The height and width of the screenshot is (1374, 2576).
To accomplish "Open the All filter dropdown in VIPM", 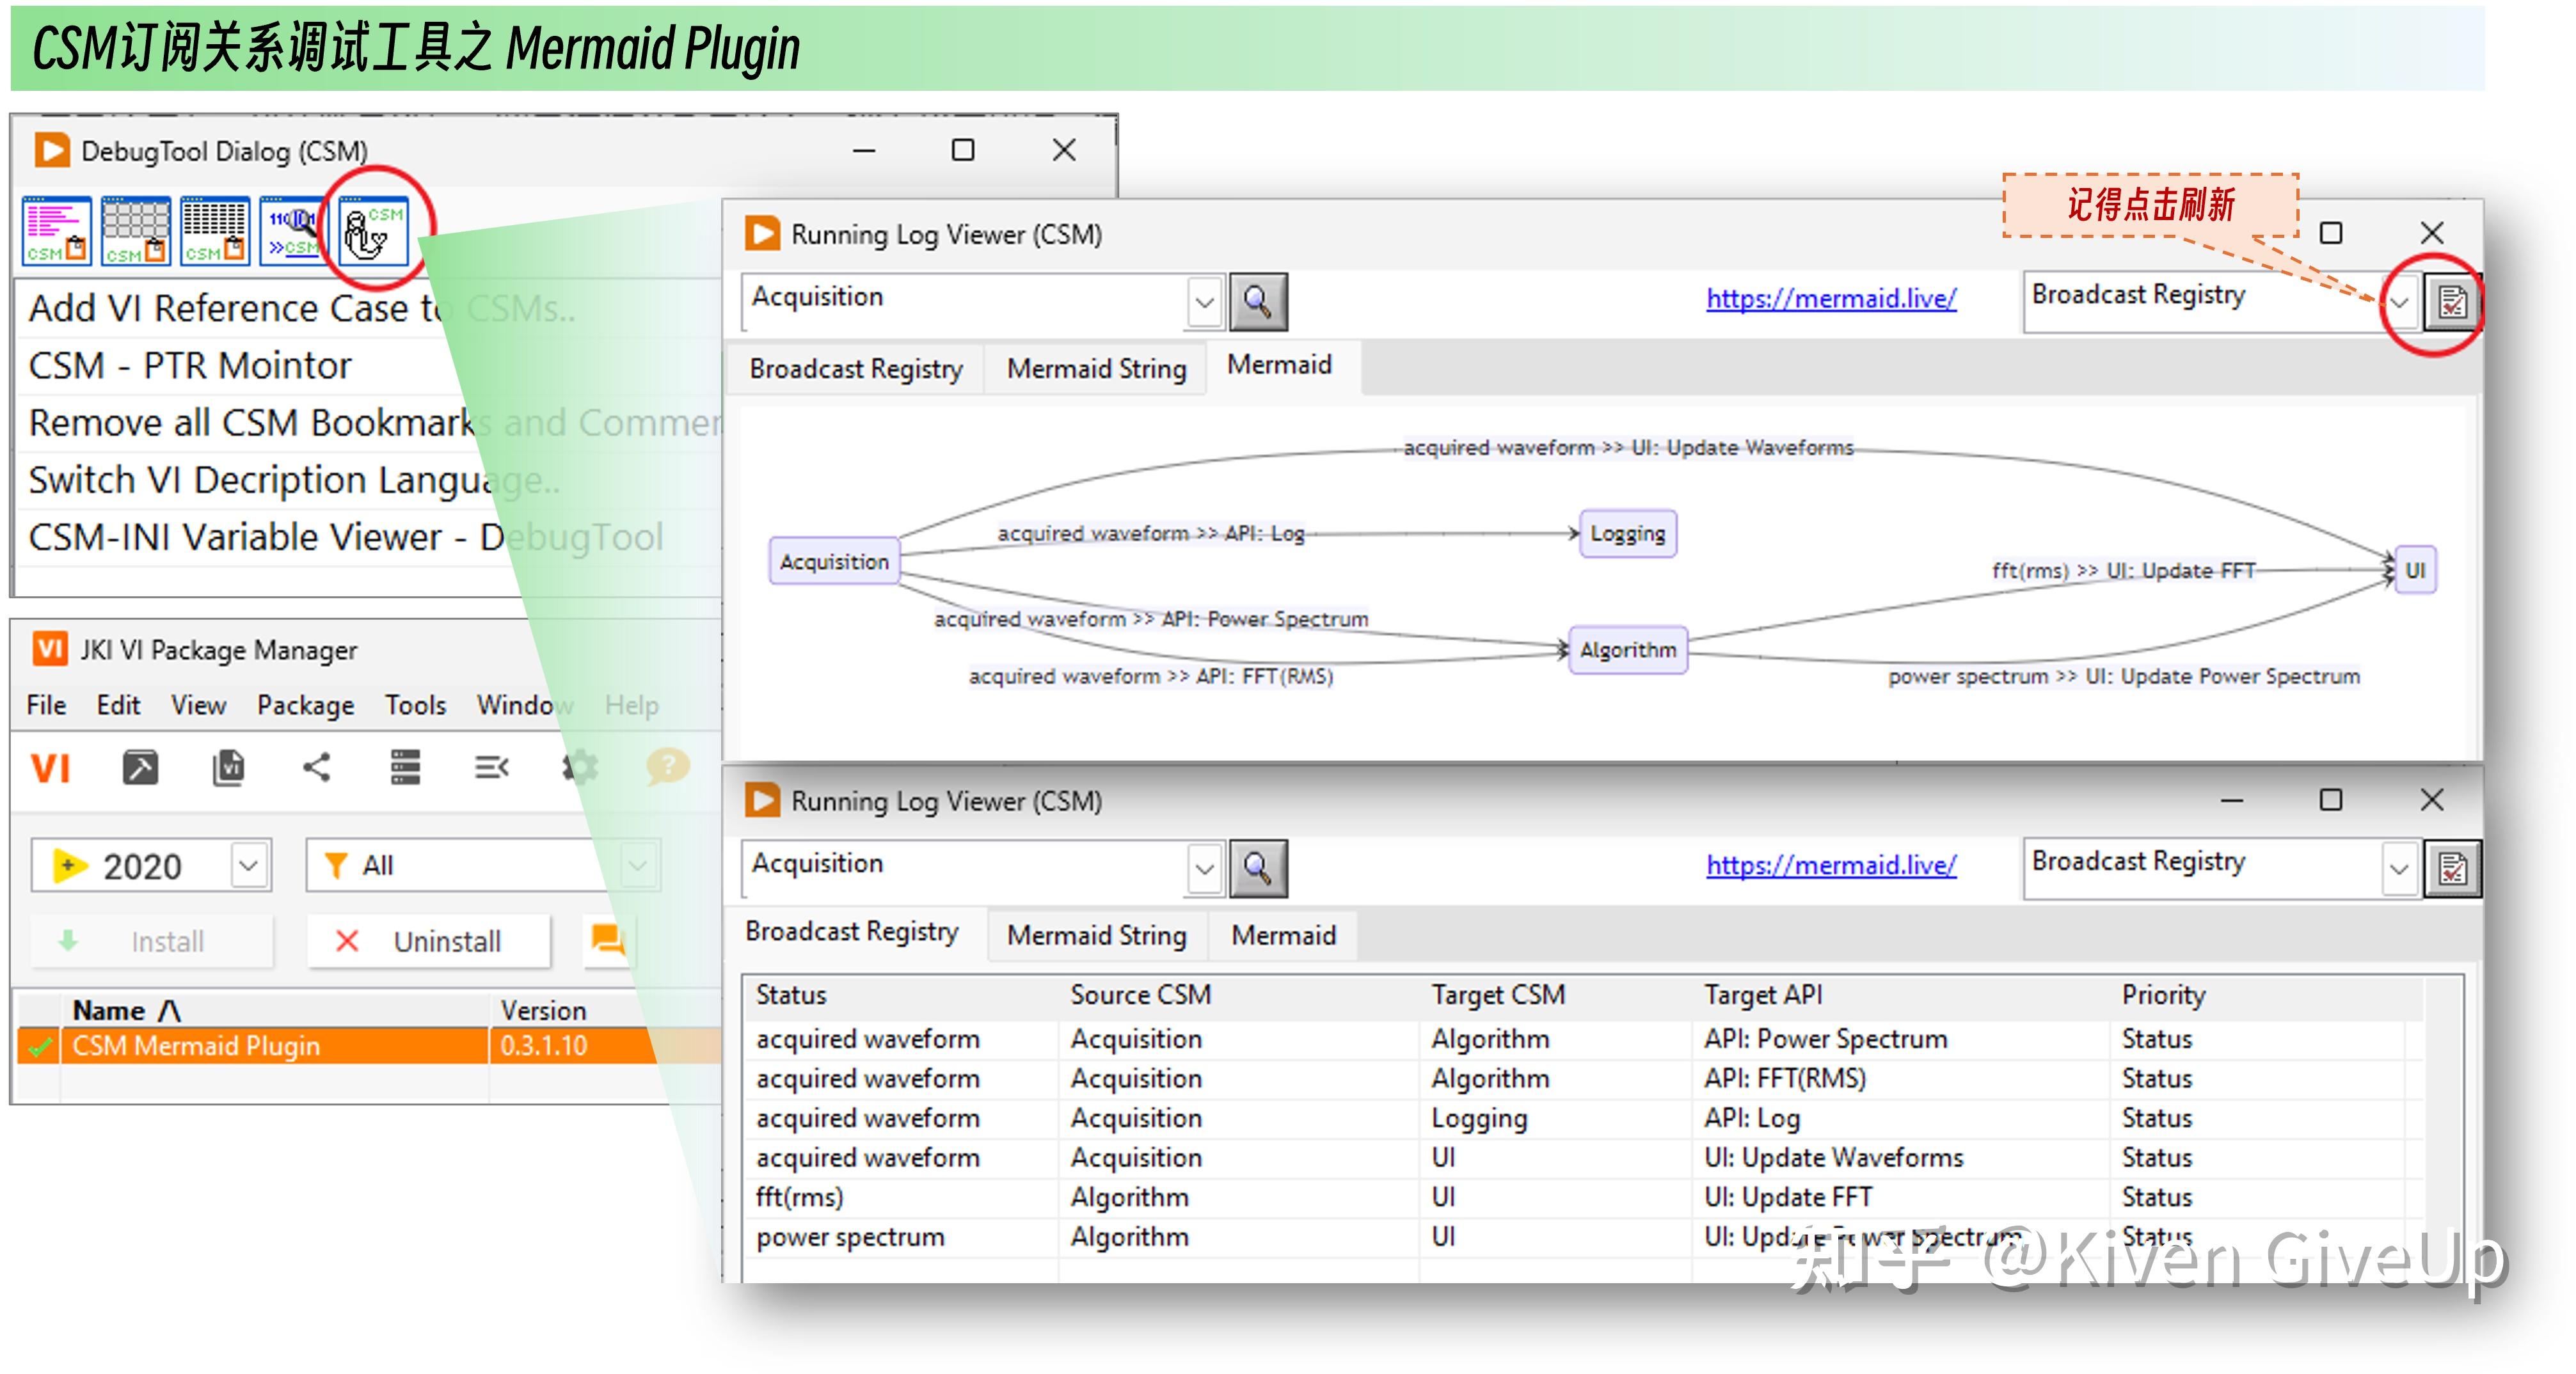I will (637, 865).
